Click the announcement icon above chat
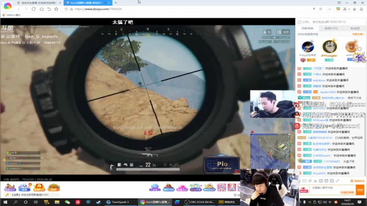The image size is (367, 206). click(300, 22)
